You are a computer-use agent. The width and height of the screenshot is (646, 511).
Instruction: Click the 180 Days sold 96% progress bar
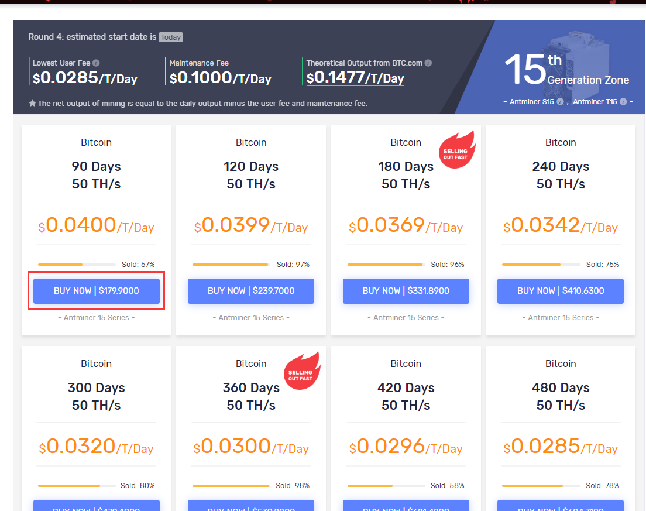[386, 265]
